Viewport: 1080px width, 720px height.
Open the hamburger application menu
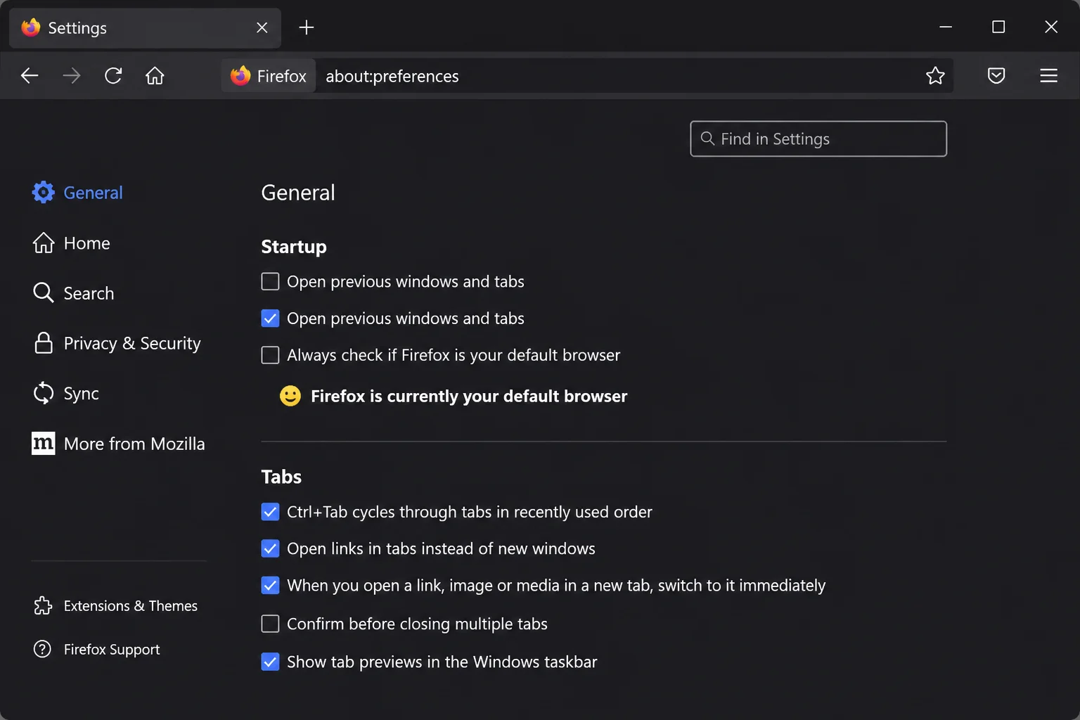point(1048,75)
